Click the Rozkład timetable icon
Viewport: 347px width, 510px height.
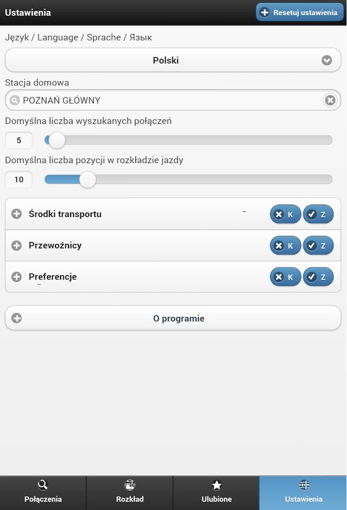pyautogui.click(x=130, y=485)
